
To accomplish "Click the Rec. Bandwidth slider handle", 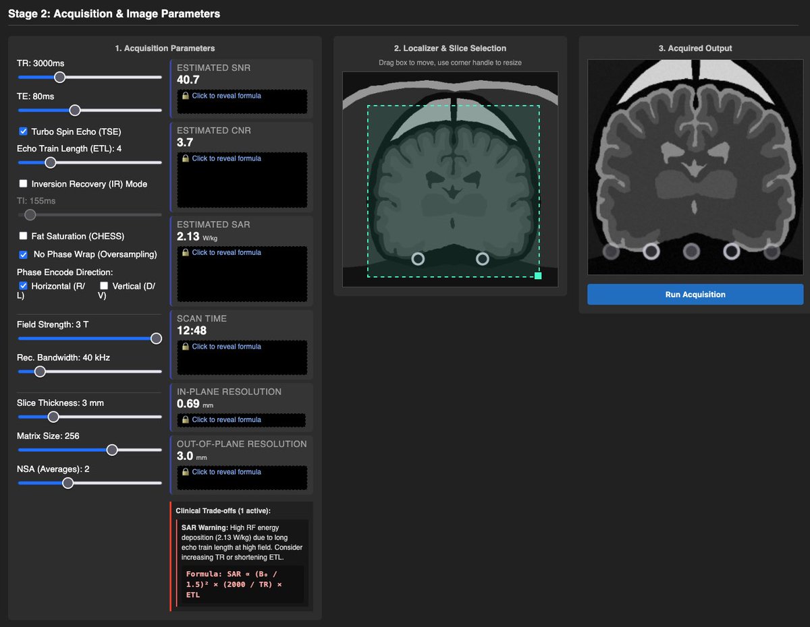I will coord(40,371).
